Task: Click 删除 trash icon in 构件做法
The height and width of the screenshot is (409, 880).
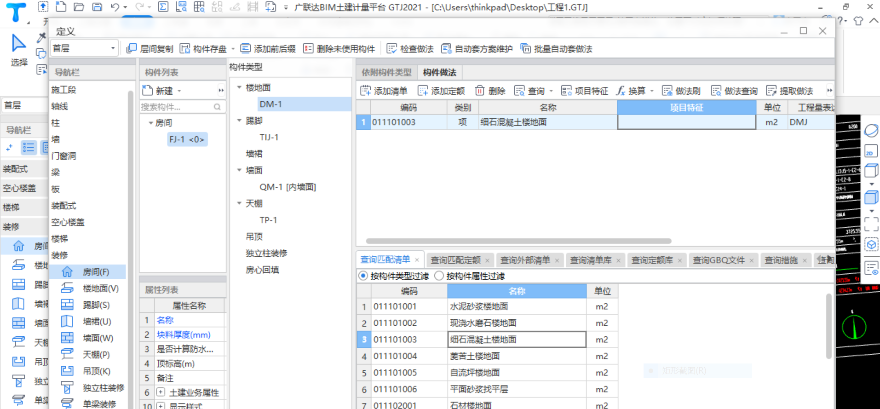Action: point(480,91)
